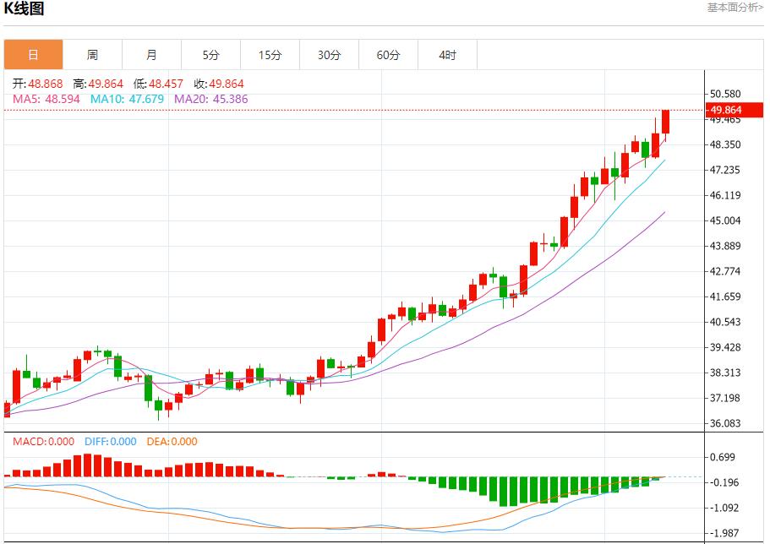Select the 30分 interval tab
This screenshot has height=544, width=770.
329,53
